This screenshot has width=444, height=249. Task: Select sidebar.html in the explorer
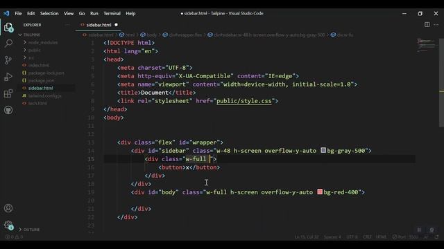click(40, 88)
